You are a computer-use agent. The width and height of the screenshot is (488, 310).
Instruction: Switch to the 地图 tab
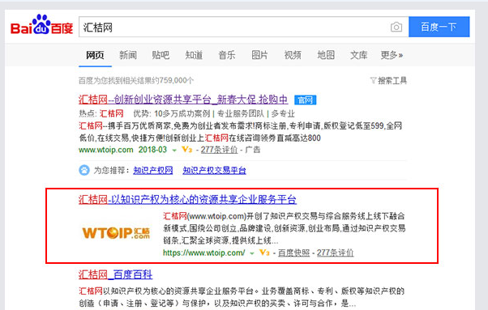point(326,55)
